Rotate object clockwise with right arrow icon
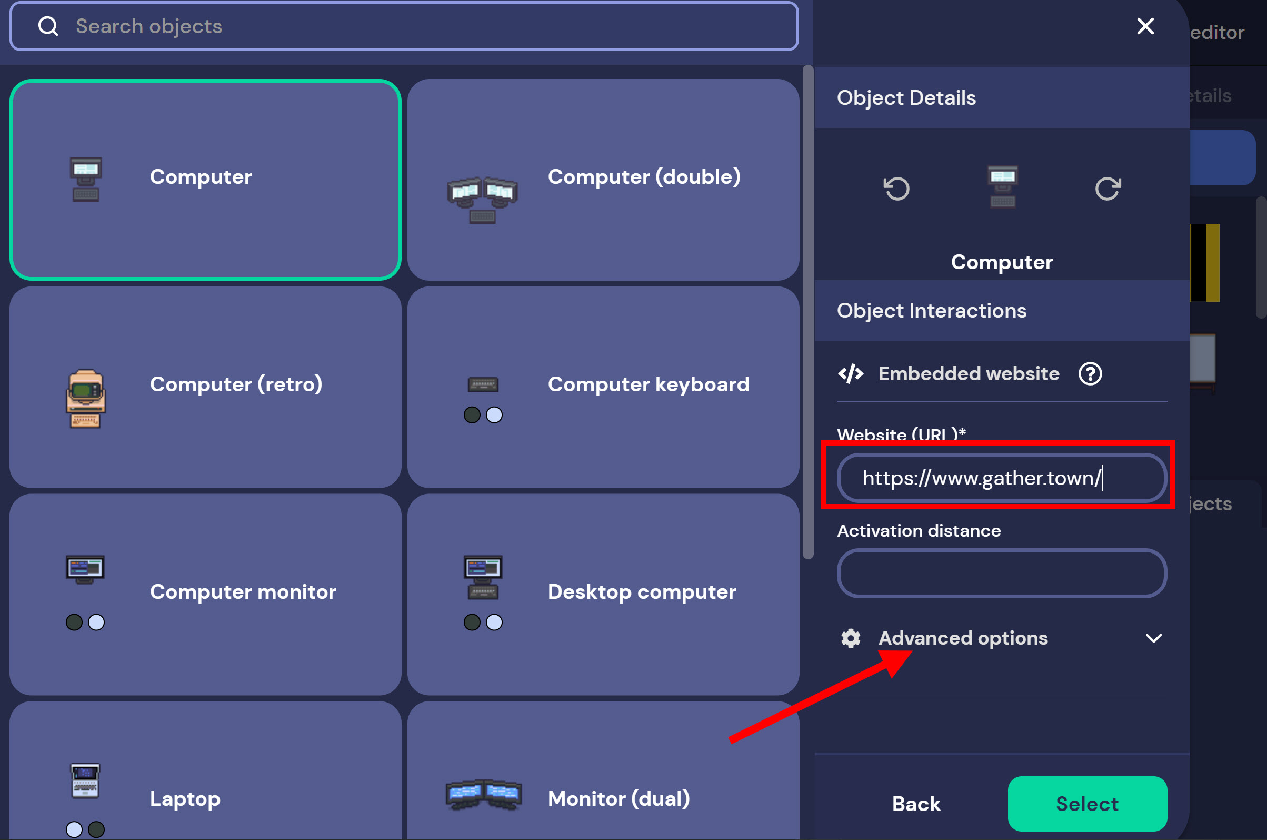This screenshot has height=840, width=1267. tap(1108, 189)
